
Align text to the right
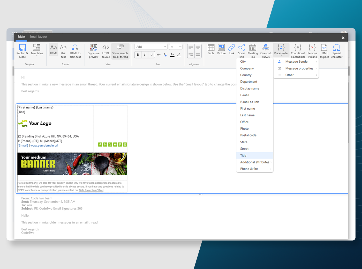tap(191, 55)
